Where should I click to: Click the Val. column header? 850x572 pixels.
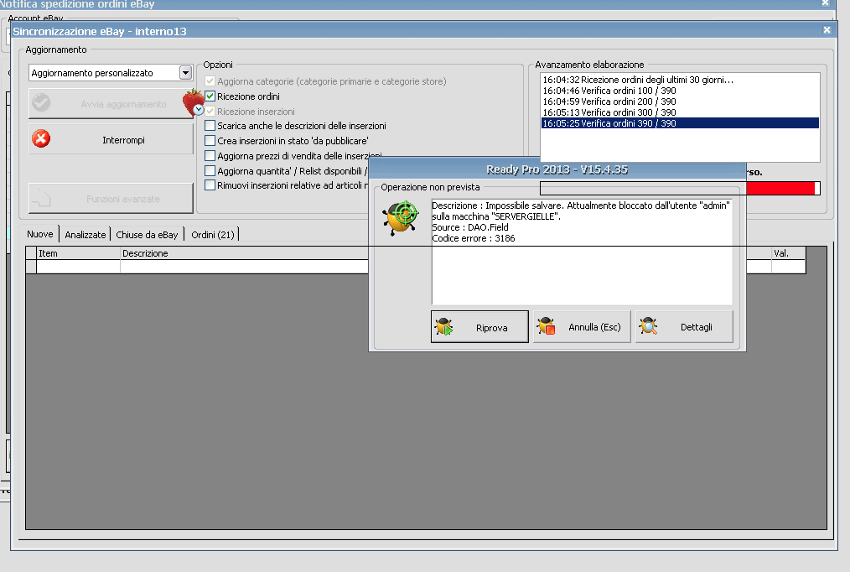pyautogui.click(x=789, y=253)
